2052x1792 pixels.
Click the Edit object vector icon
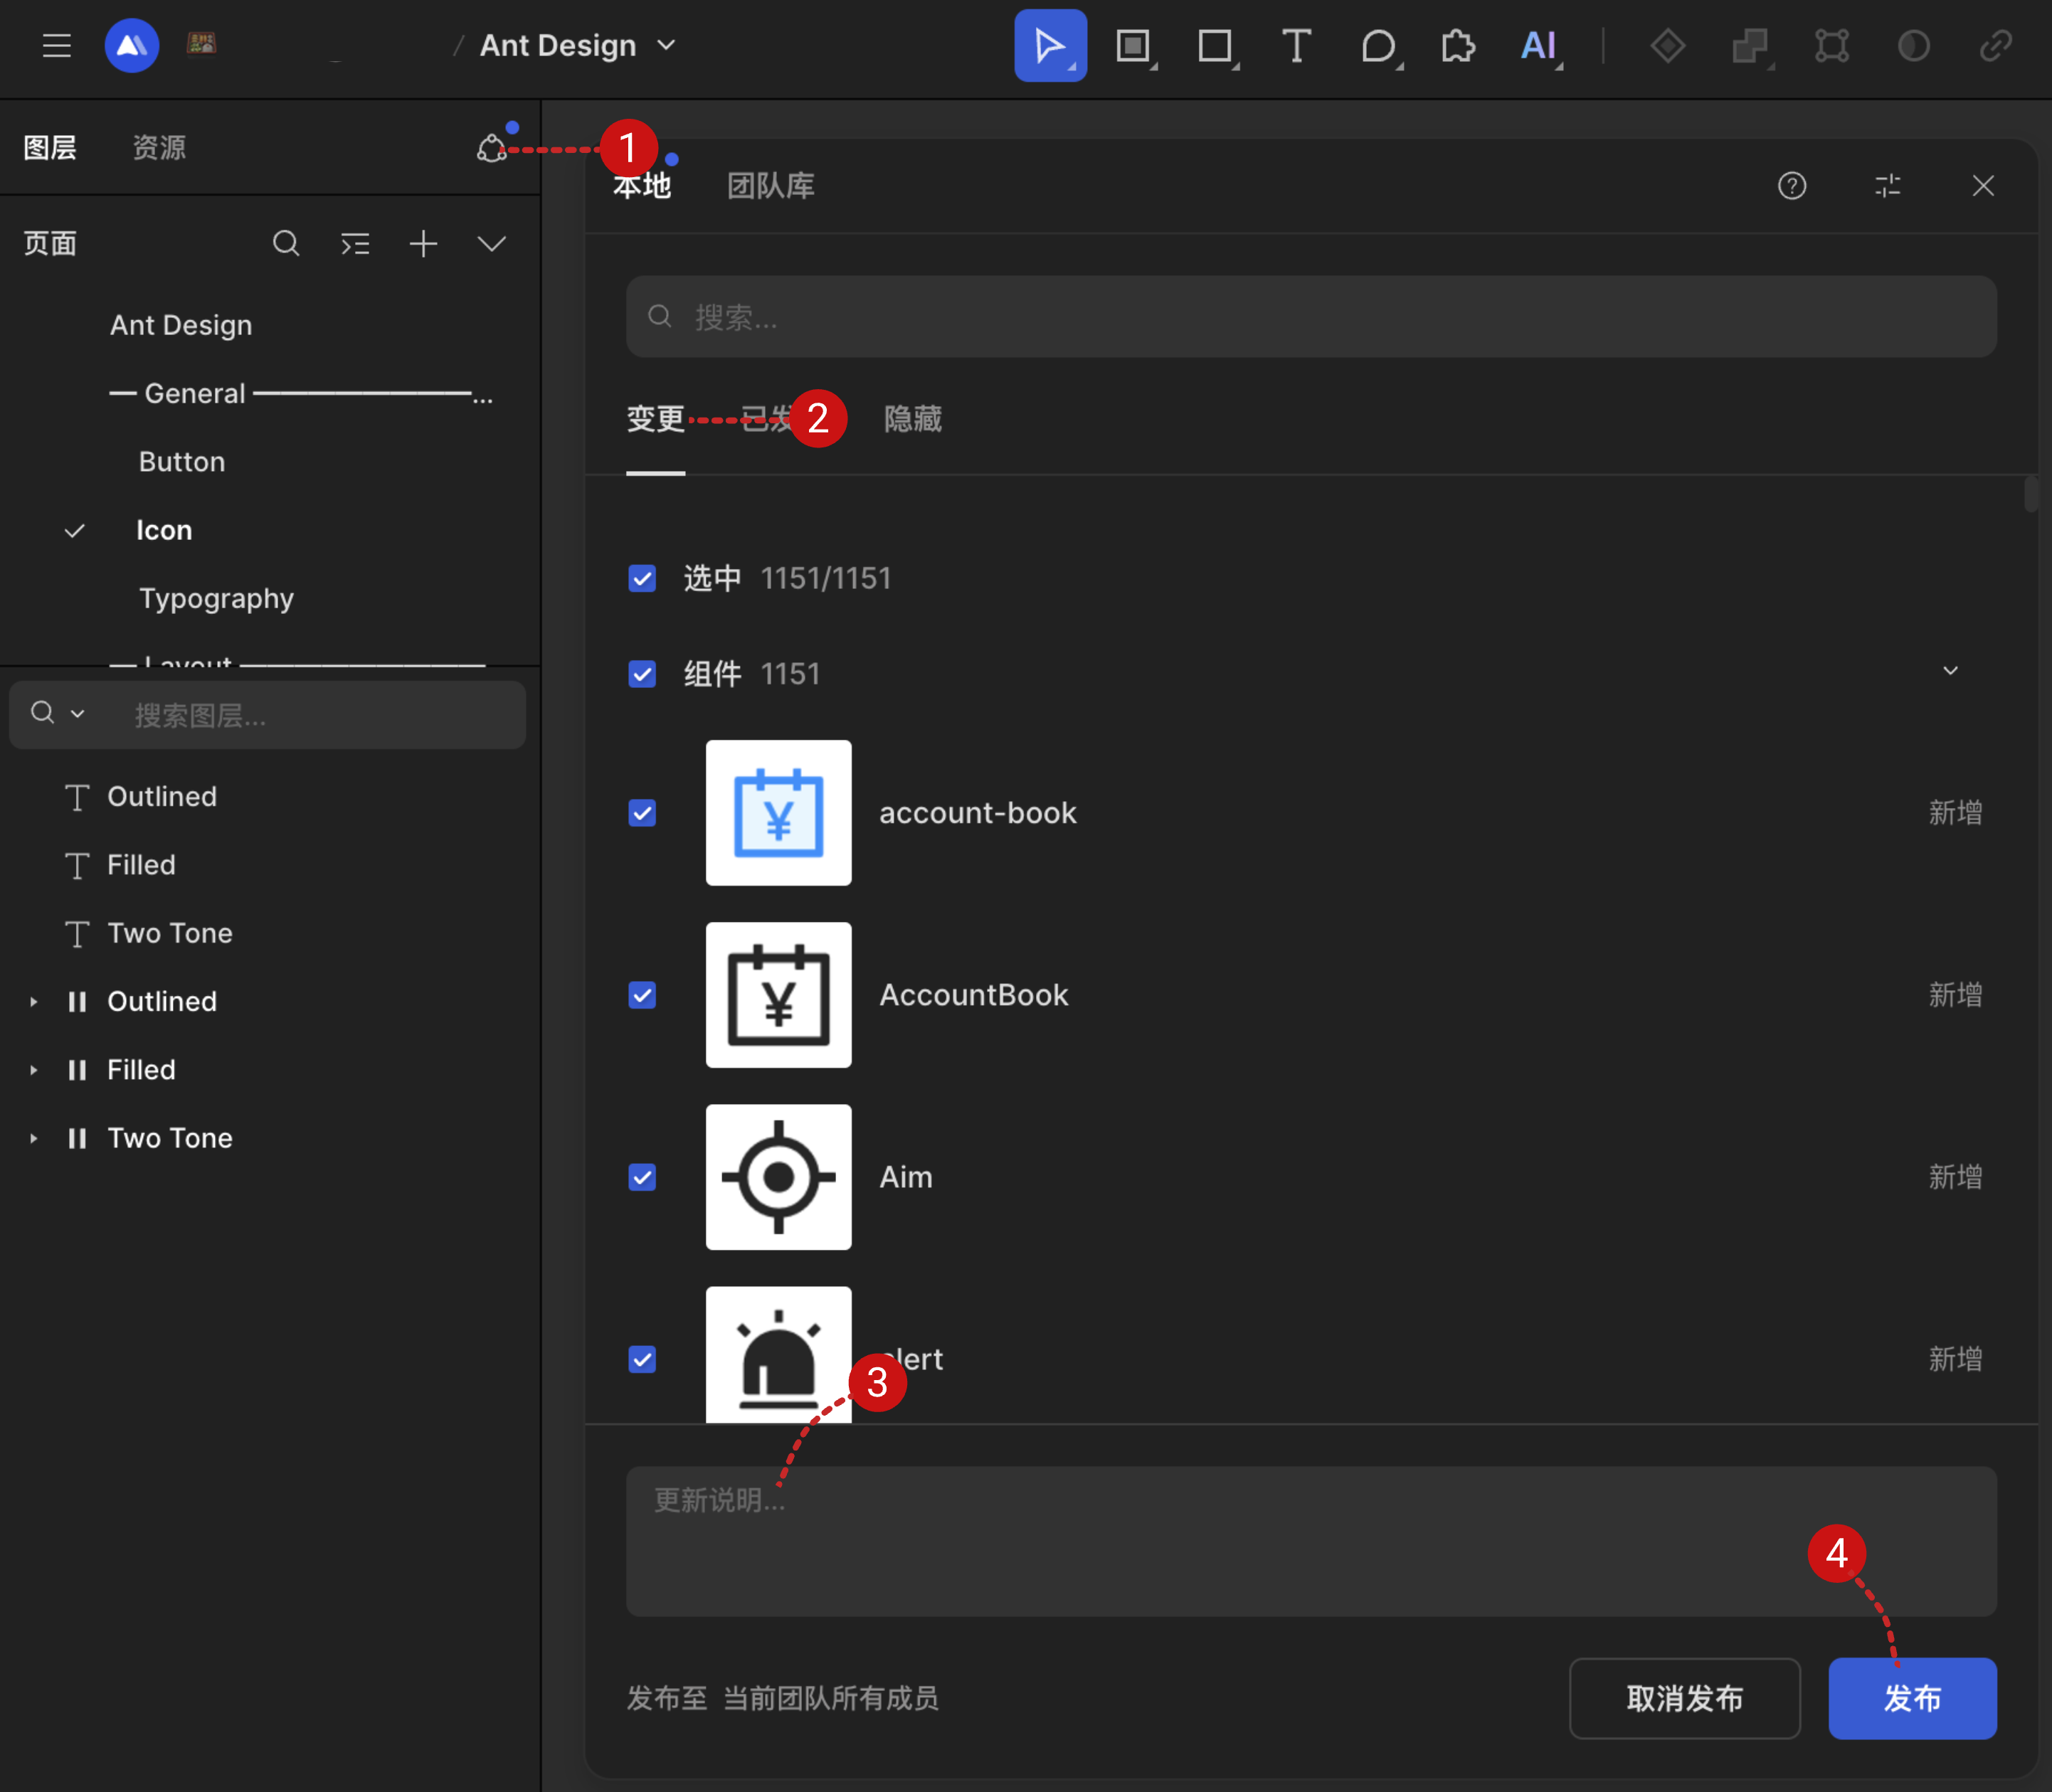click(x=1832, y=46)
